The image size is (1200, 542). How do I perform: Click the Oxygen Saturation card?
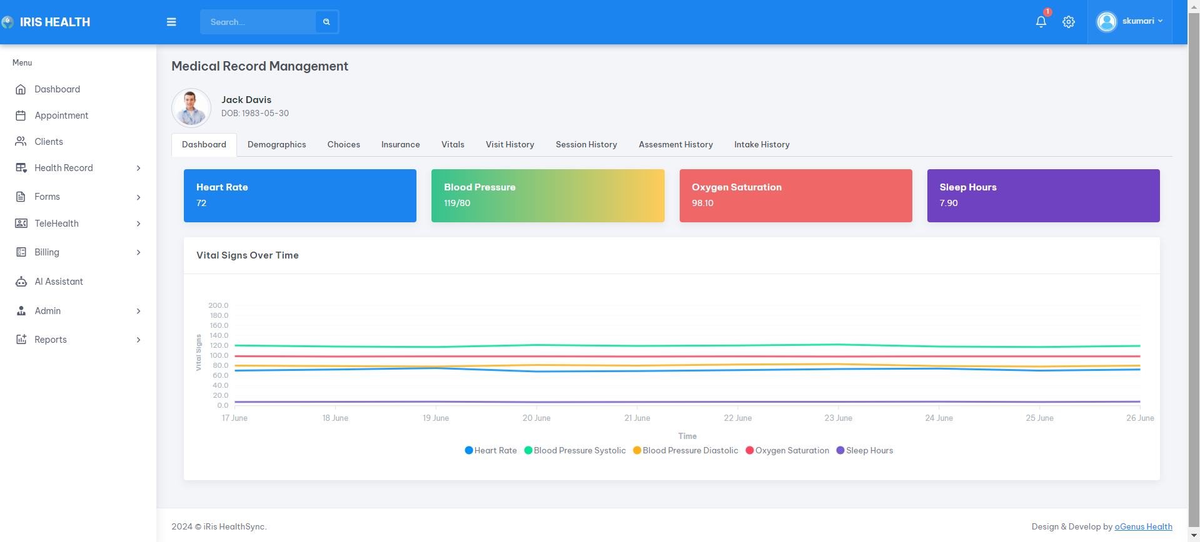point(795,195)
